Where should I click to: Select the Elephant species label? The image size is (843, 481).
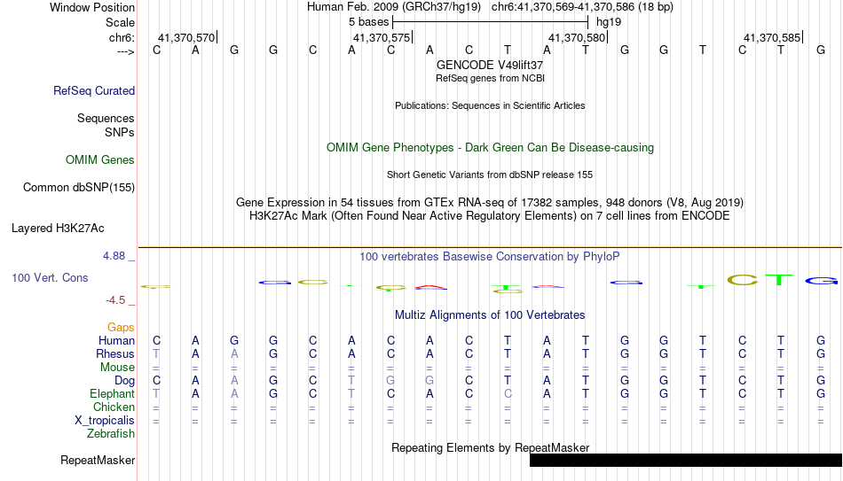[113, 394]
